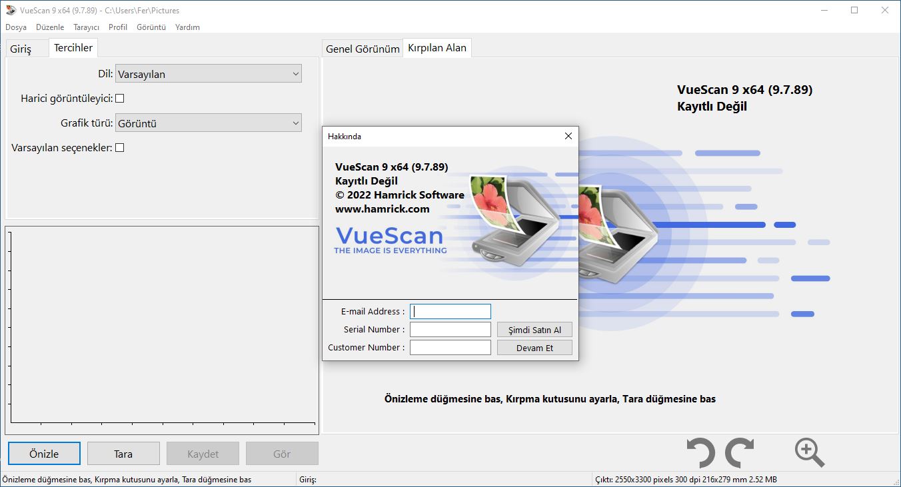Open the Grafik türü dropdown

[209, 123]
